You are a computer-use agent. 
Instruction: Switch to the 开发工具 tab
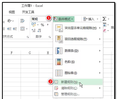point(28,12)
